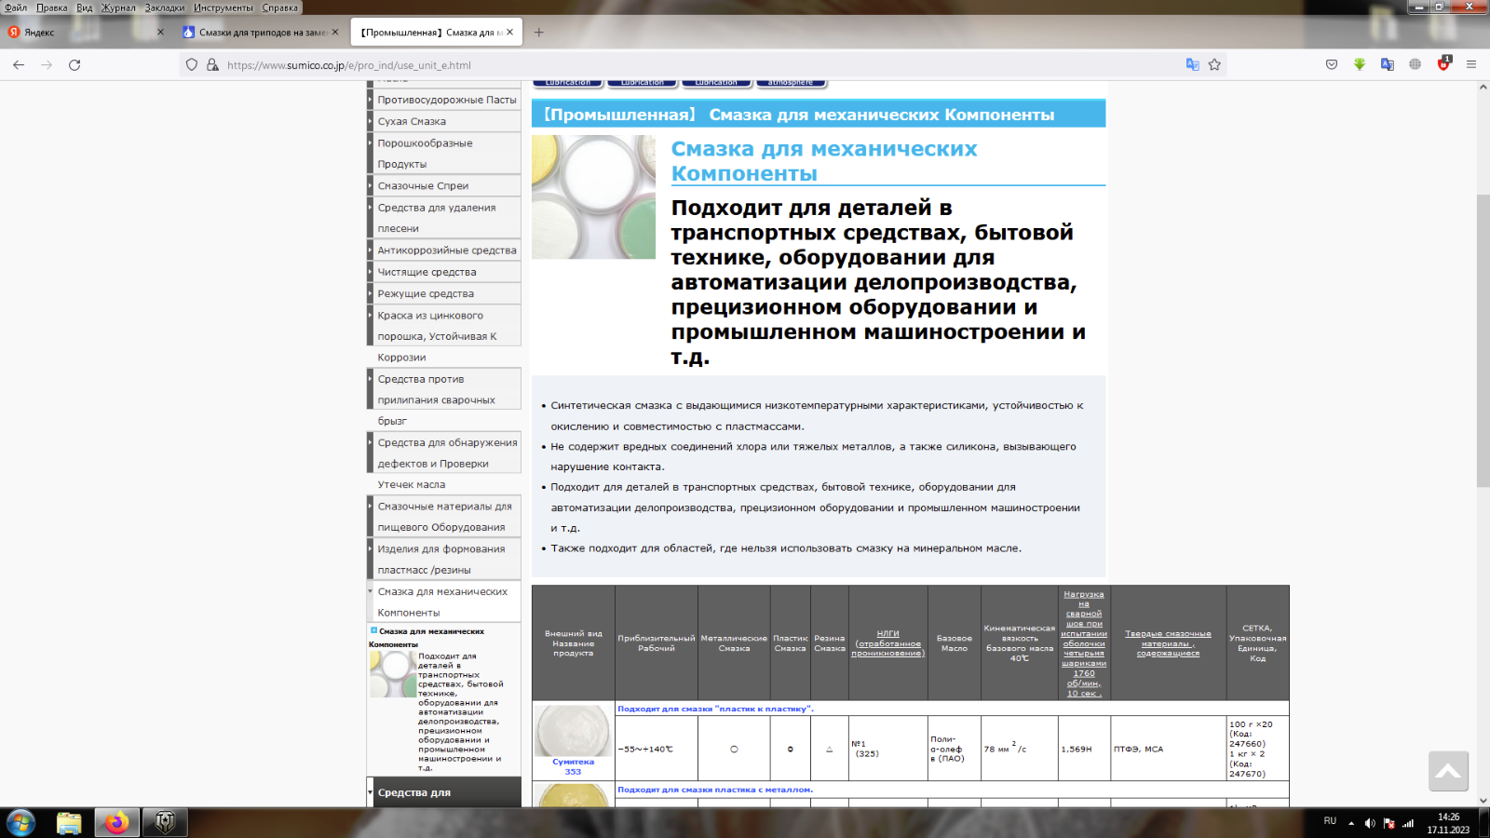Open the padlock site information icon
The image size is (1490, 838).
coord(212,65)
